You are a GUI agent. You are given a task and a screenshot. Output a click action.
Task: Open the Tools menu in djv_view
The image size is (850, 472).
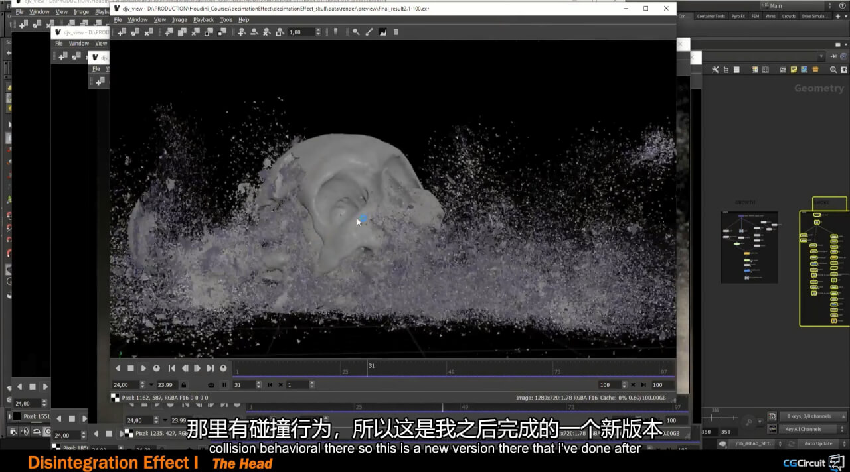pyautogui.click(x=226, y=20)
